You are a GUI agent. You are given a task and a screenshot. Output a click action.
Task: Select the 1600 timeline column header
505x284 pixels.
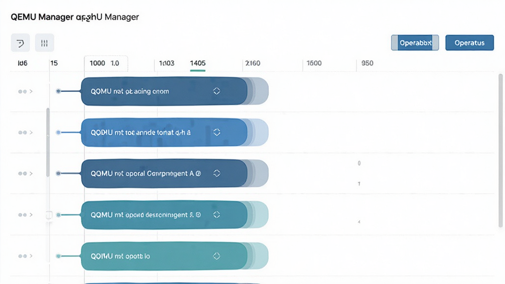click(x=314, y=63)
